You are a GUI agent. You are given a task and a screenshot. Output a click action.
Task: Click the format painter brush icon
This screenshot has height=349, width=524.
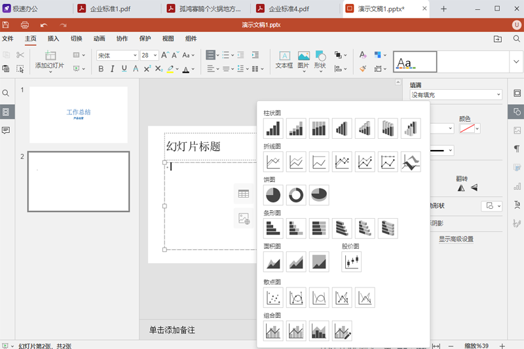click(362, 68)
